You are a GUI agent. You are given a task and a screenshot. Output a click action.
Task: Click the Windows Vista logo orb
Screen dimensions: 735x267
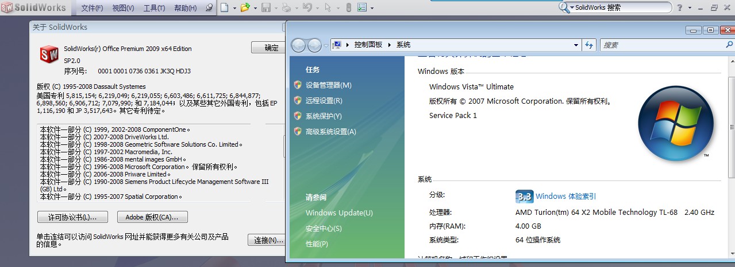pos(675,124)
